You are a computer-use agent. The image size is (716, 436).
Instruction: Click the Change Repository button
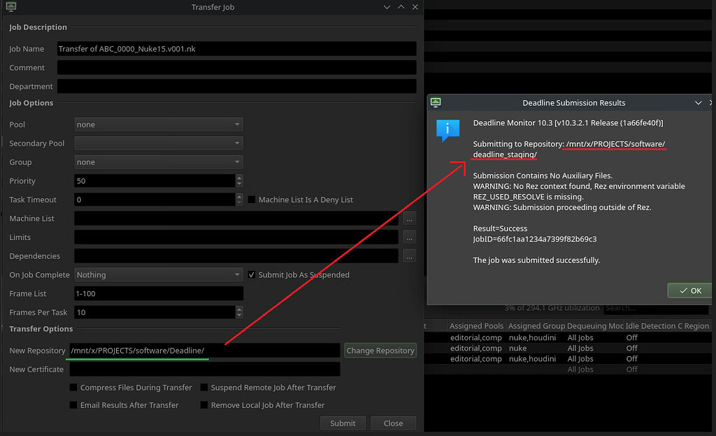[380, 350]
